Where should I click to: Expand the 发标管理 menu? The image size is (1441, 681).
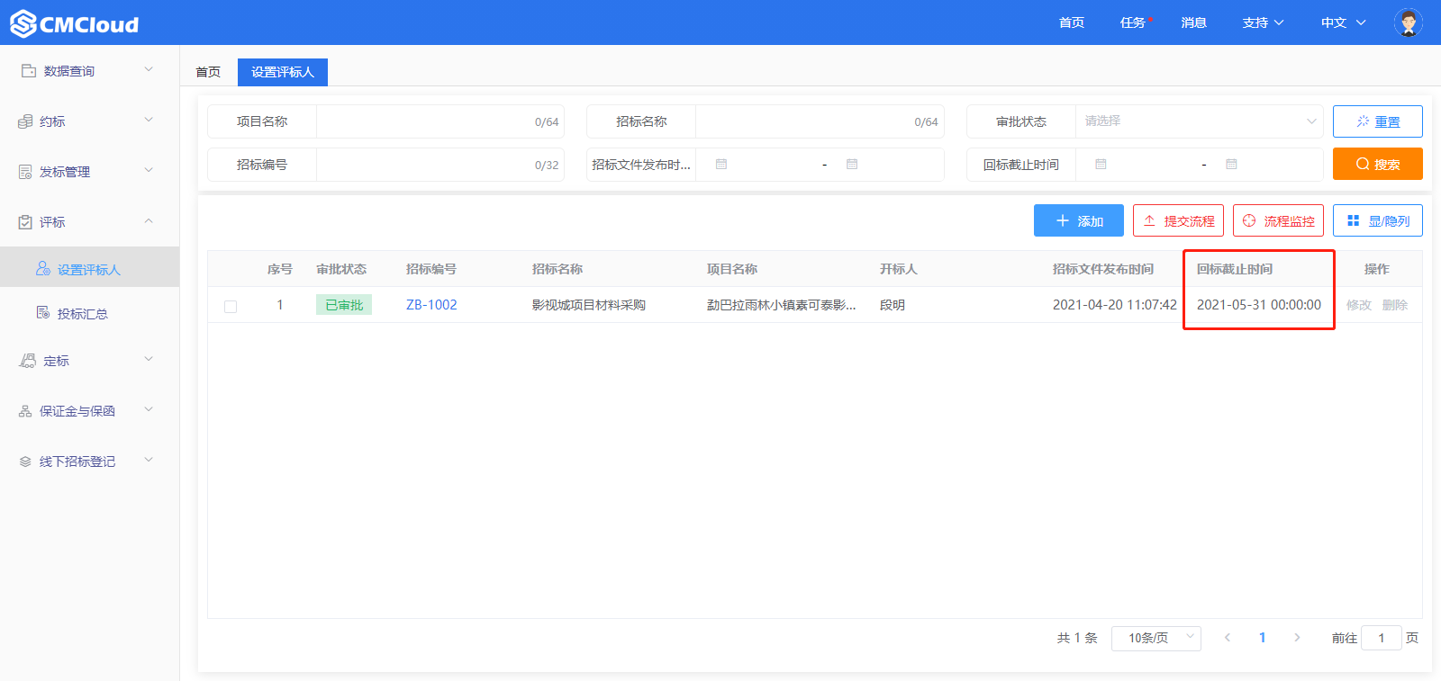(149, 170)
